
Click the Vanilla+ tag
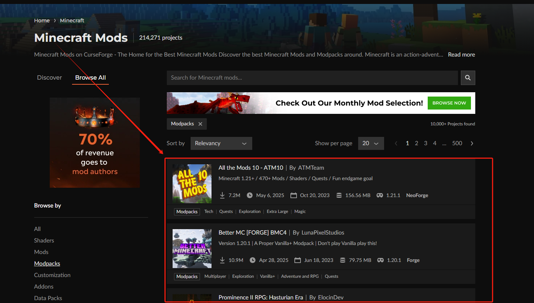(x=267, y=276)
